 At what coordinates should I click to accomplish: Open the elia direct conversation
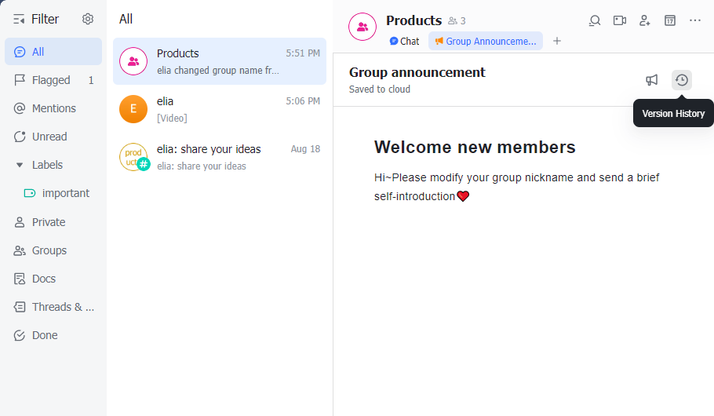pyautogui.click(x=220, y=109)
